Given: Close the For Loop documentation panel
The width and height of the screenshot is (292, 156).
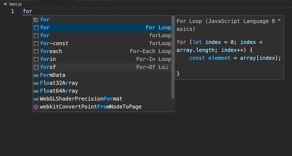Looking at the screenshot, I should (279, 20).
